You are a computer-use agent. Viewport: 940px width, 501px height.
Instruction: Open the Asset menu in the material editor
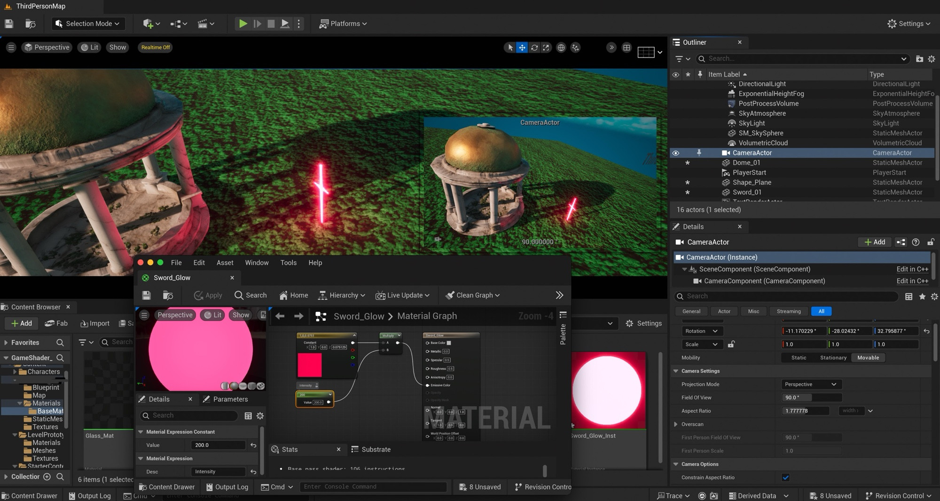pyautogui.click(x=225, y=262)
